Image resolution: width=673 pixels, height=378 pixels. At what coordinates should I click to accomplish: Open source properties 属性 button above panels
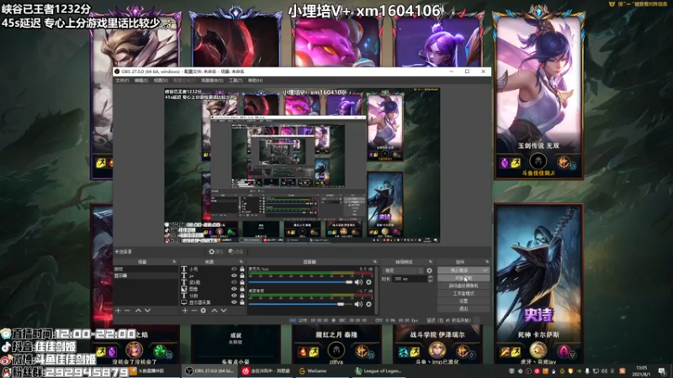pos(216,252)
